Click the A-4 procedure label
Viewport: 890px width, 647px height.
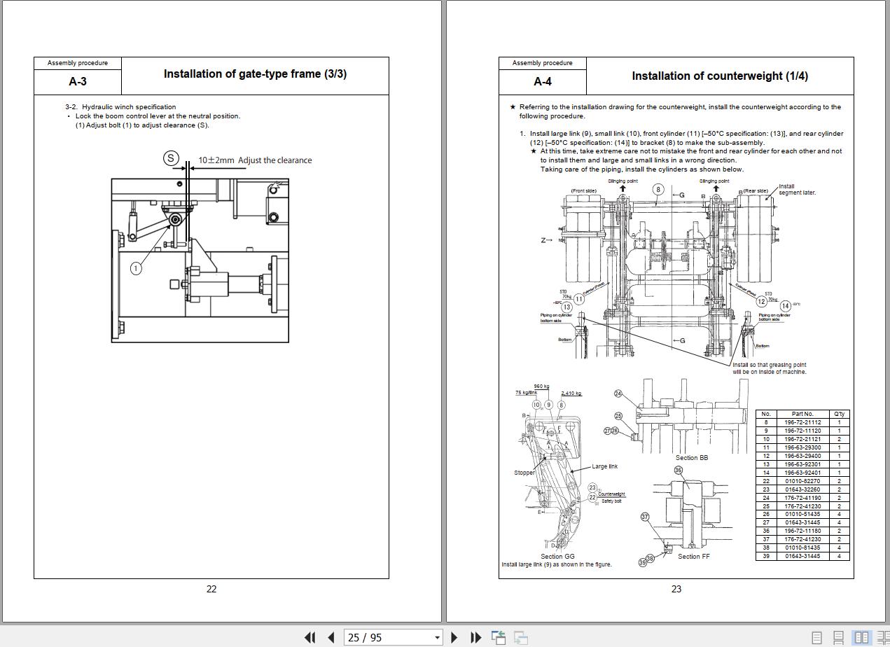543,81
